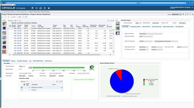This screenshot has height=108, width=194.
Task: Customize the Transaction Status grid icon
Action: click(x=57, y=82)
